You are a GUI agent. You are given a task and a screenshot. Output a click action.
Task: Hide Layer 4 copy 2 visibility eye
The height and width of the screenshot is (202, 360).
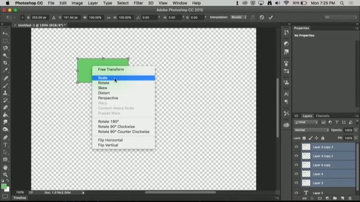(x=296, y=156)
